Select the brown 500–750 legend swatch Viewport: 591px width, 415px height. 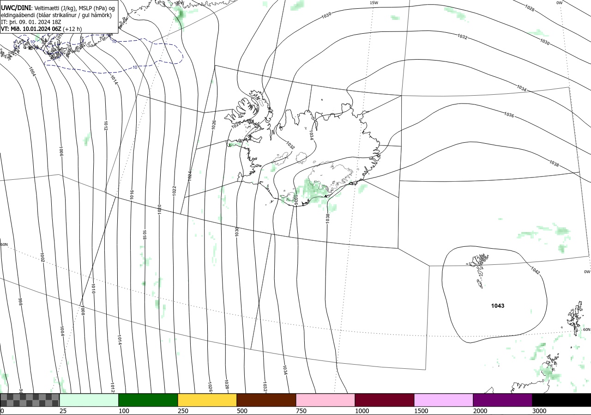[266, 400]
